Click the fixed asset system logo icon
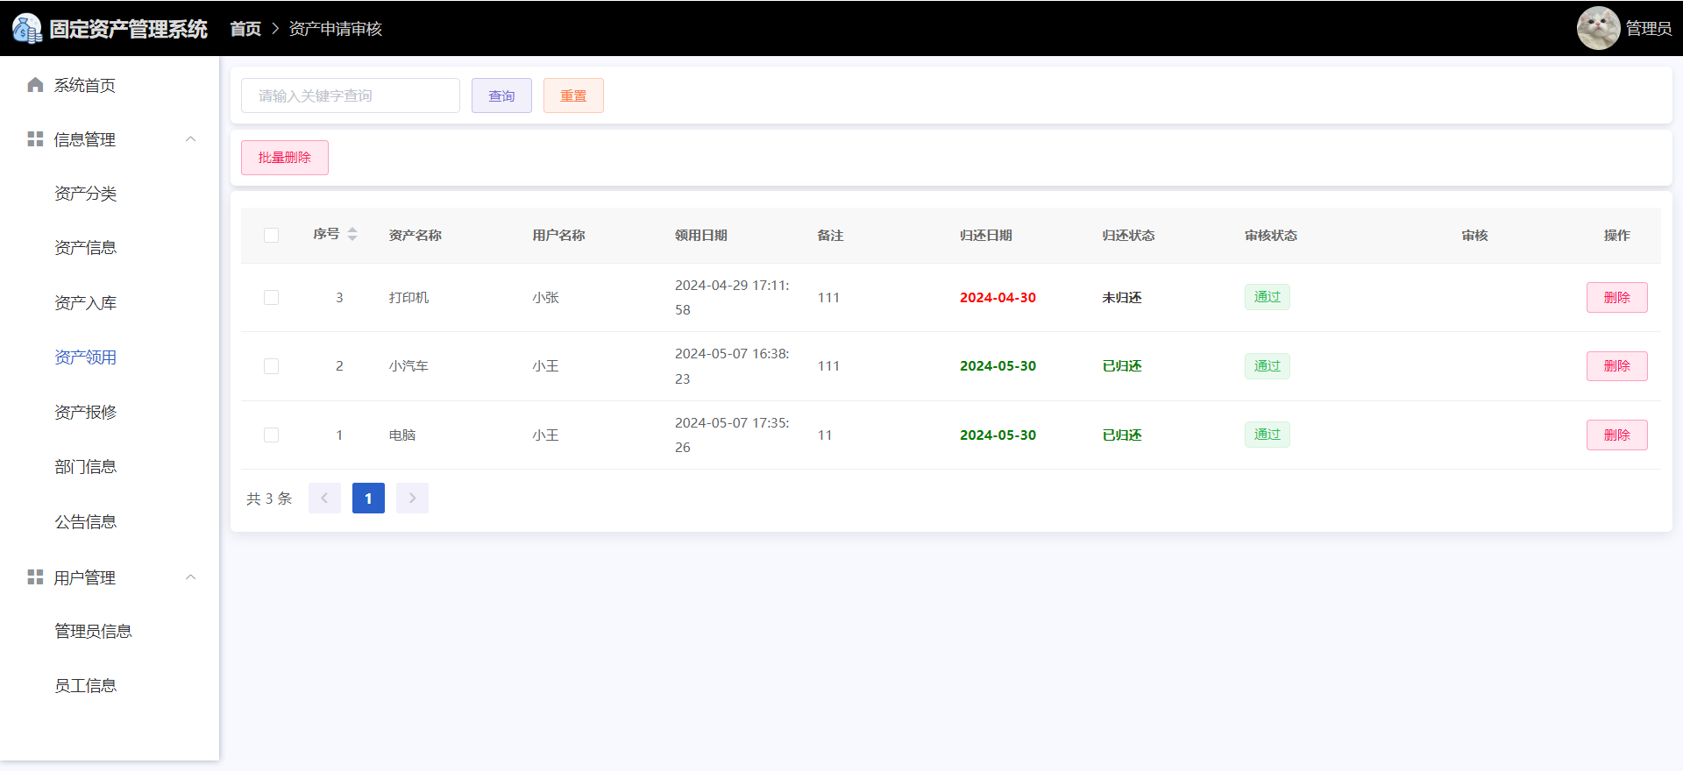This screenshot has height=771, width=1683. [27, 29]
